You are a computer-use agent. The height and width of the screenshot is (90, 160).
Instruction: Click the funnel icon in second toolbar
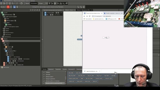pyautogui.click(x=17, y=7)
